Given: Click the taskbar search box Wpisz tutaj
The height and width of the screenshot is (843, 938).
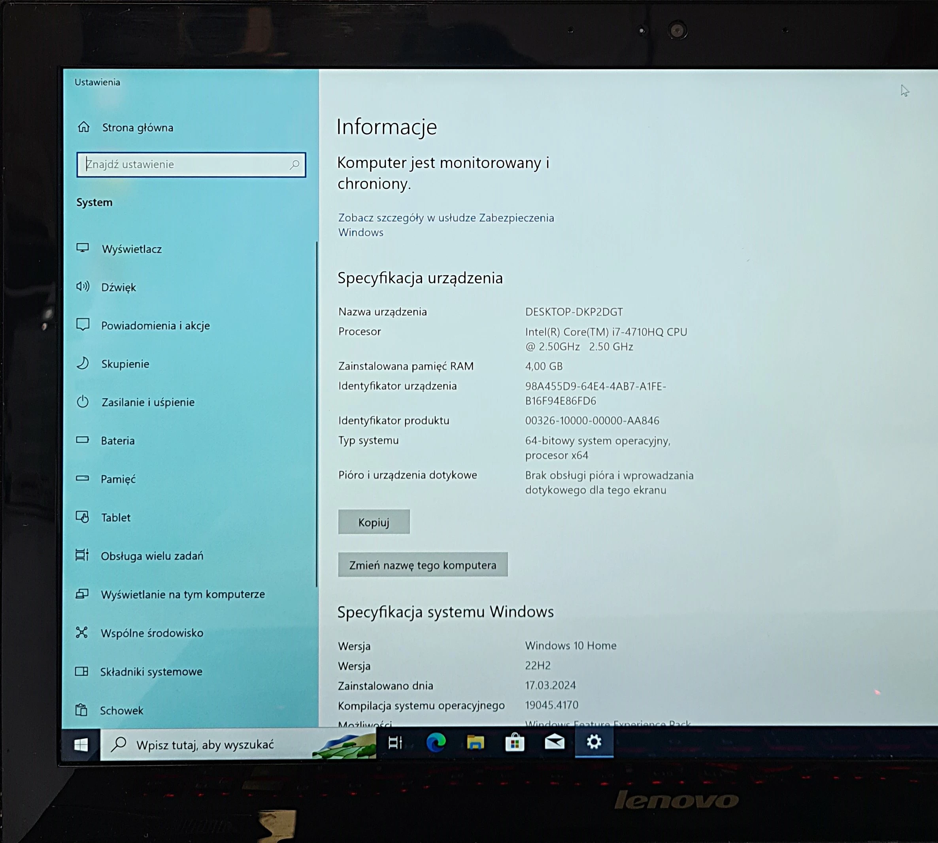Looking at the screenshot, I should click(238, 745).
